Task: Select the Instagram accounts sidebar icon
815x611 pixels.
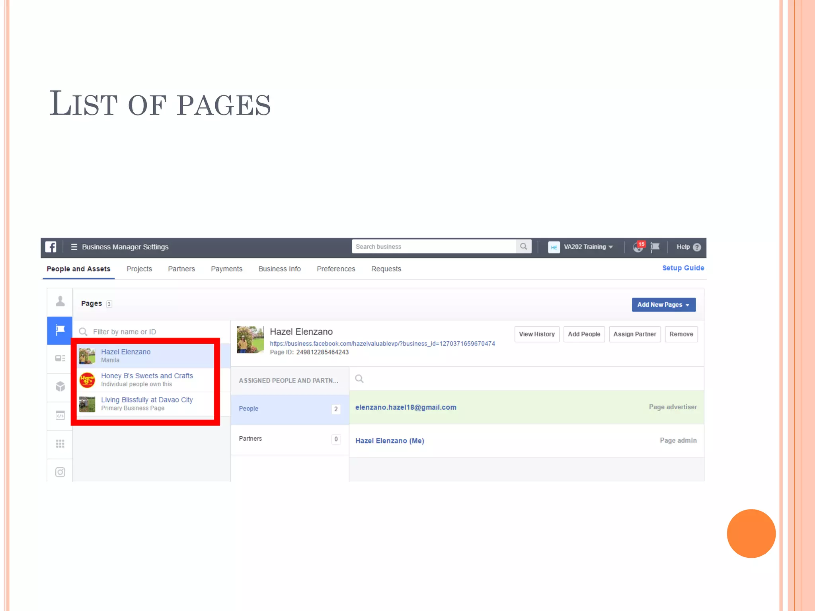Action: [x=60, y=472]
